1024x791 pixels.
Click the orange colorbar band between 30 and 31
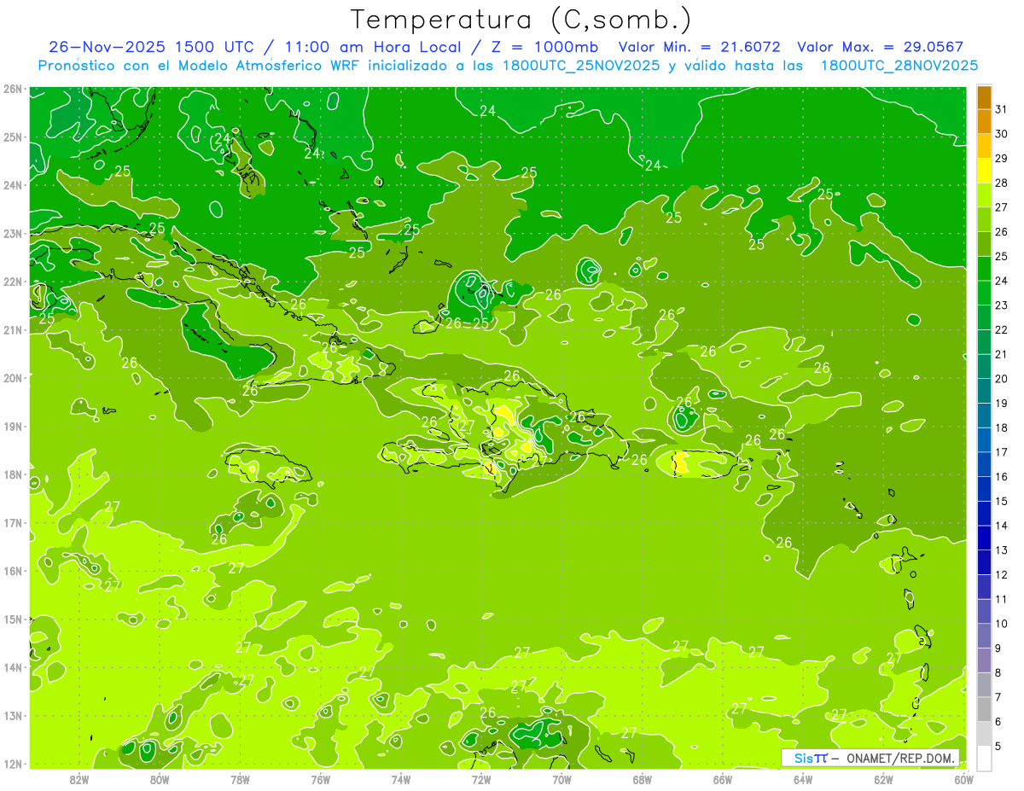click(x=984, y=121)
